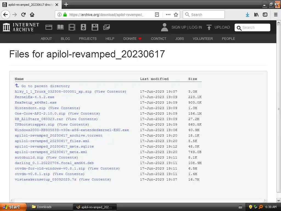This screenshot has width=281, height=211.
Task: Open the VOLUNTEER menu item
Action: pyautogui.click(x=203, y=38)
